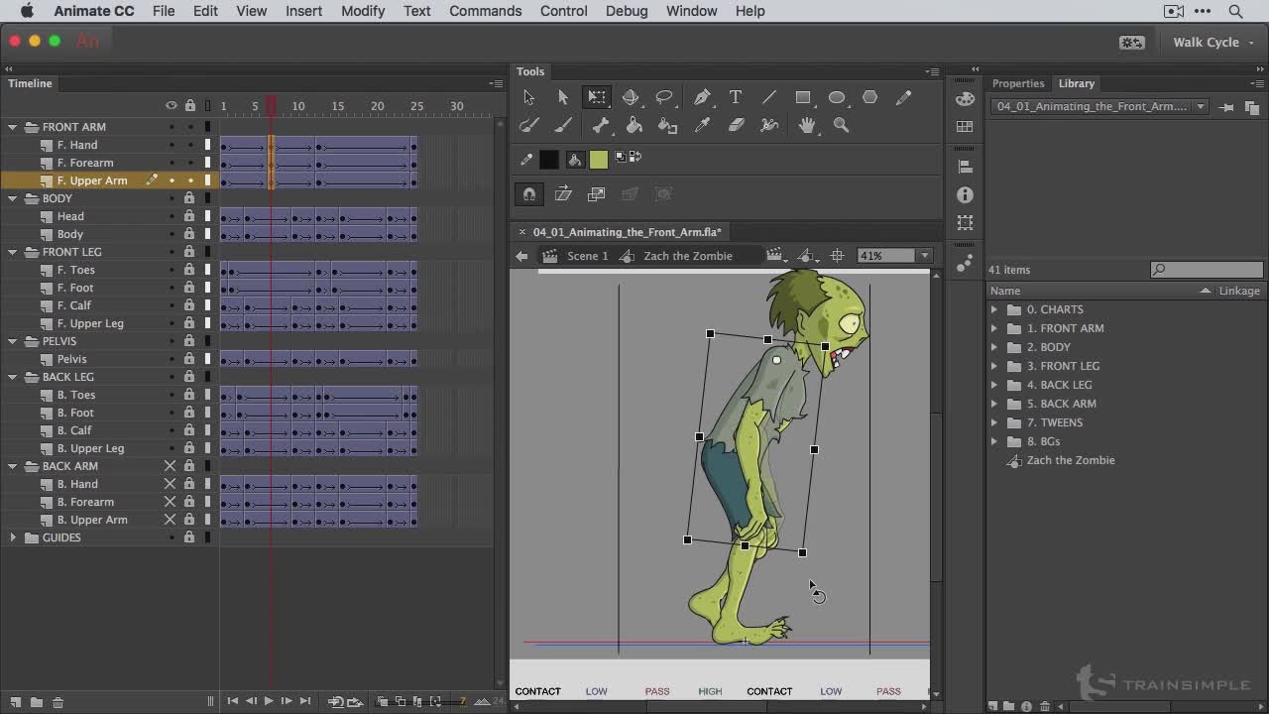Select the Pen tool

(702, 97)
